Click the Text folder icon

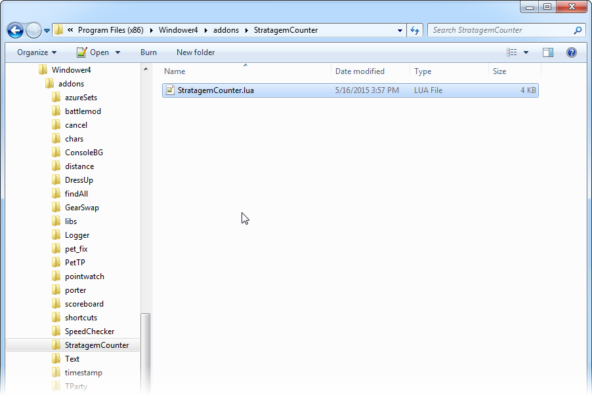click(x=56, y=358)
